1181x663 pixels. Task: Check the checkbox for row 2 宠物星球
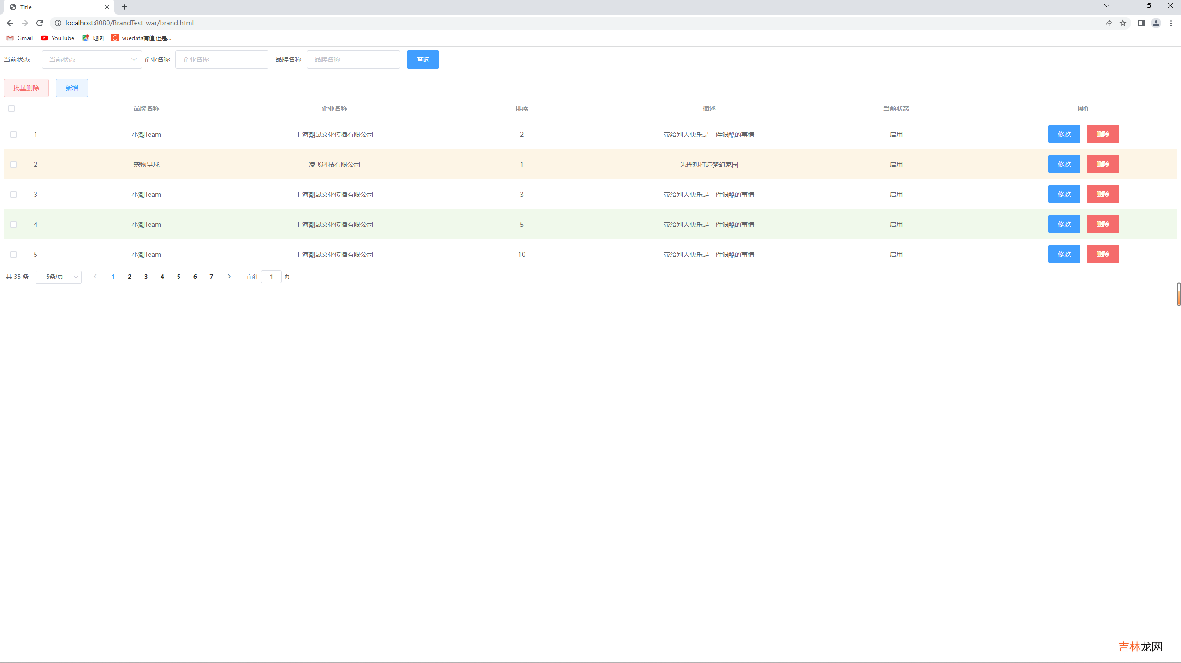(13, 165)
